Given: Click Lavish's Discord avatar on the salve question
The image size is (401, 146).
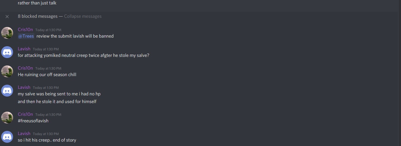Looking at the screenshot, I should [x=7, y=52].
